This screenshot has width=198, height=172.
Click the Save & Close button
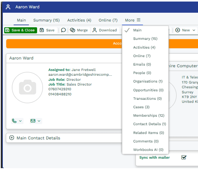21,30
